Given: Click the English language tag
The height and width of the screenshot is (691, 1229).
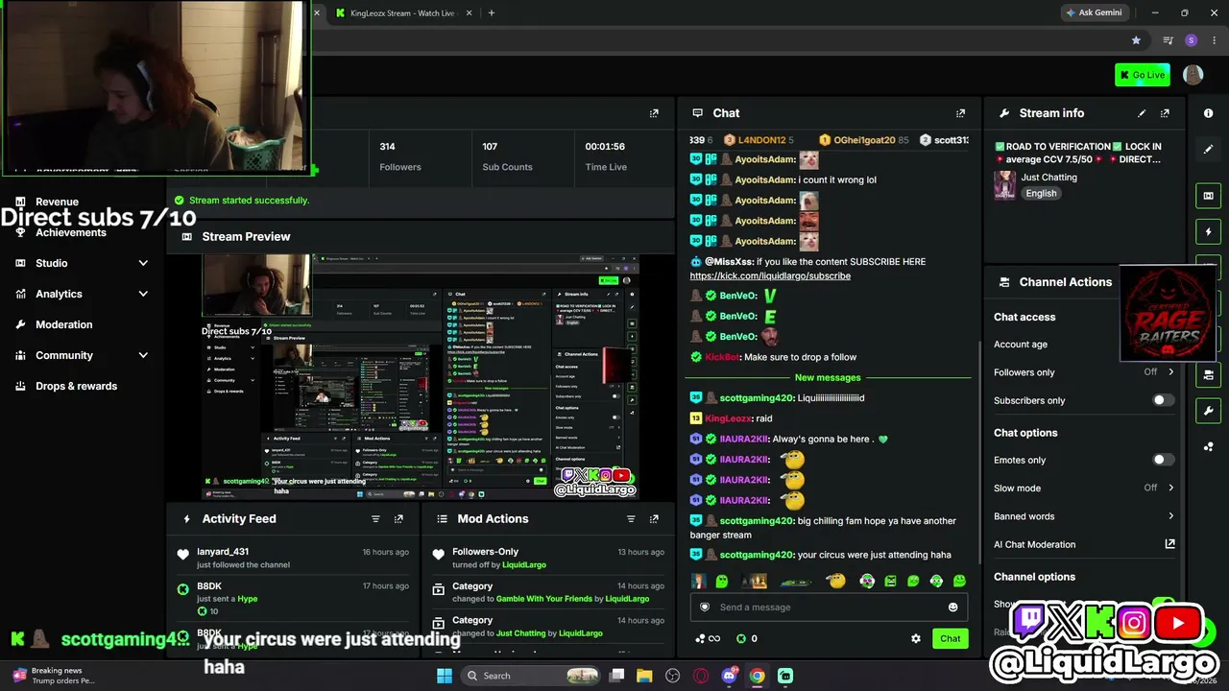Looking at the screenshot, I should 1041,193.
